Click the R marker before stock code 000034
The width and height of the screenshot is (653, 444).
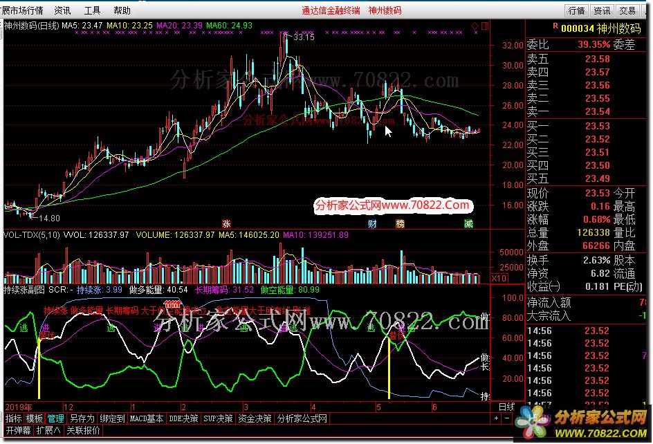[x=555, y=26]
